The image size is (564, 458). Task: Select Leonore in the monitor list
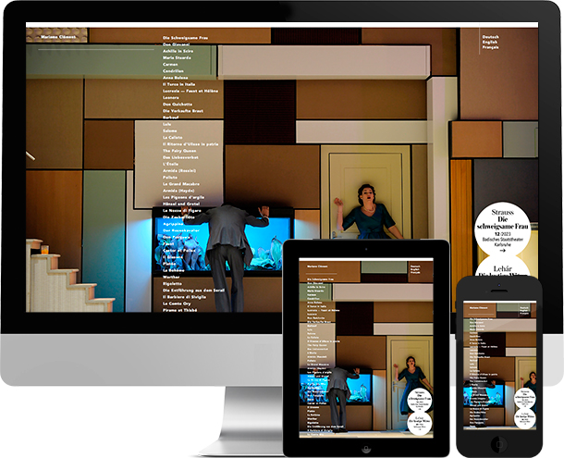(x=170, y=97)
